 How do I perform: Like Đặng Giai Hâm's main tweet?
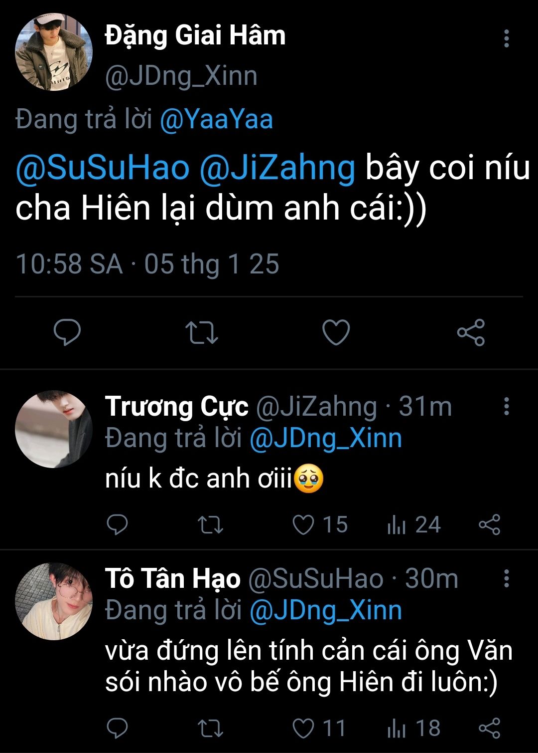coord(336,332)
